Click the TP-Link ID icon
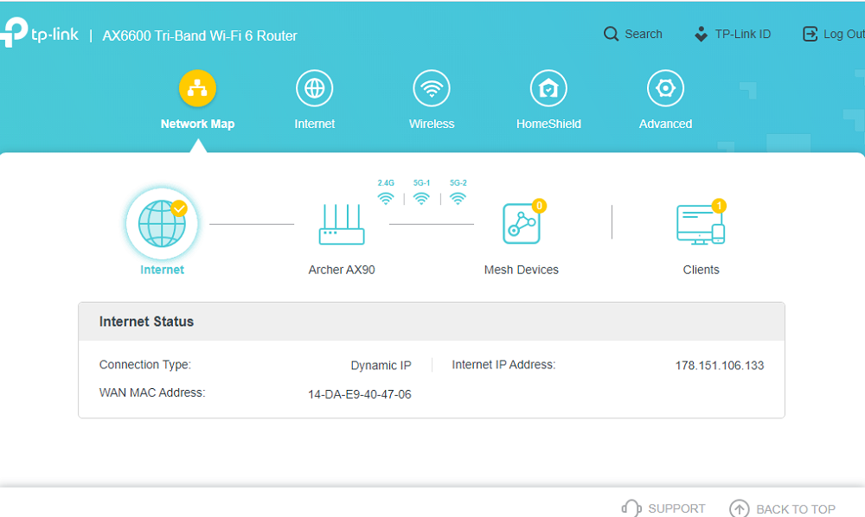 tap(702, 35)
